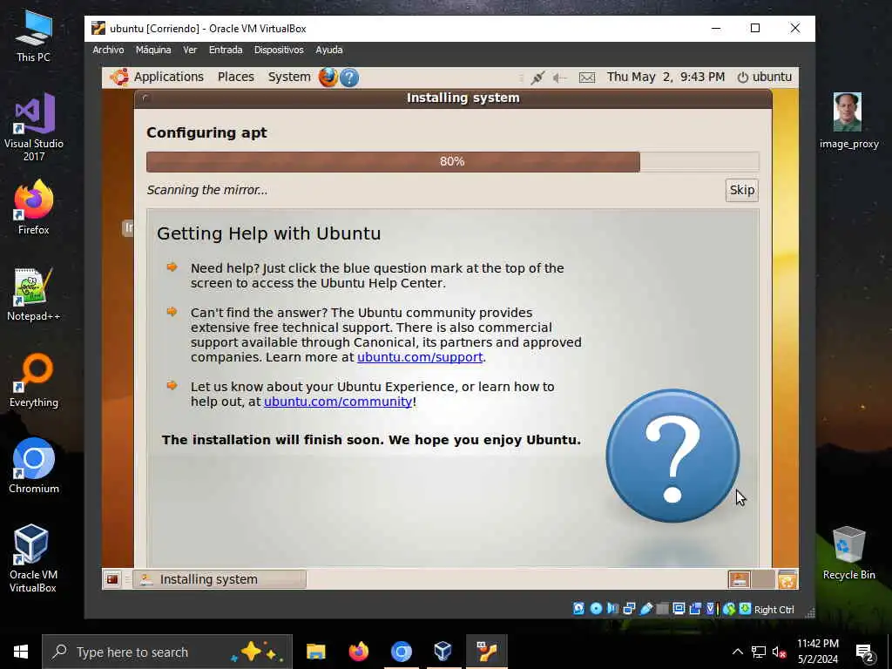Screen dimensions: 892x669
Task: Open VirtualBox Máquina menu
Action: (x=153, y=50)
